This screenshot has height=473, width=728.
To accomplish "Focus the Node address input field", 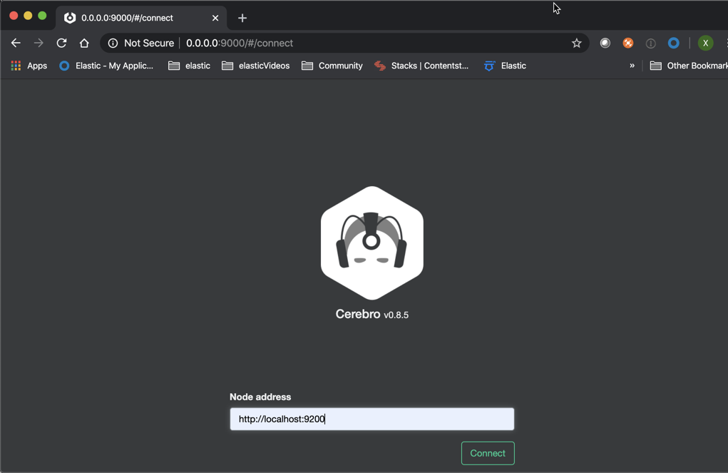I will [x=372, y=419].
